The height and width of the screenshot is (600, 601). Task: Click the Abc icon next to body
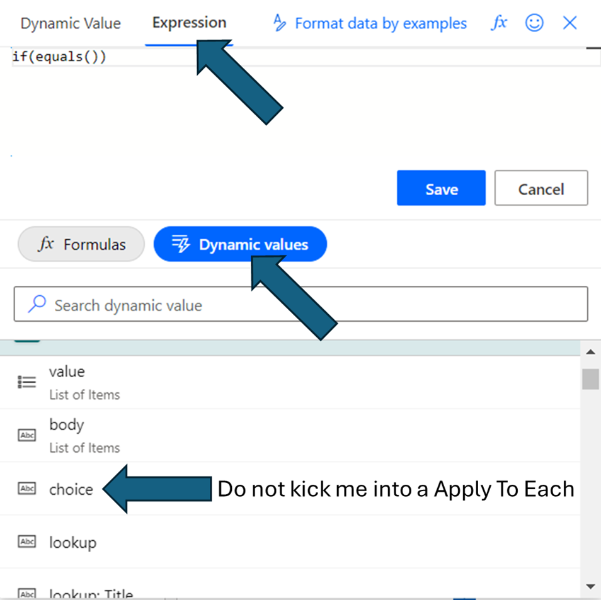pos(27,434)
